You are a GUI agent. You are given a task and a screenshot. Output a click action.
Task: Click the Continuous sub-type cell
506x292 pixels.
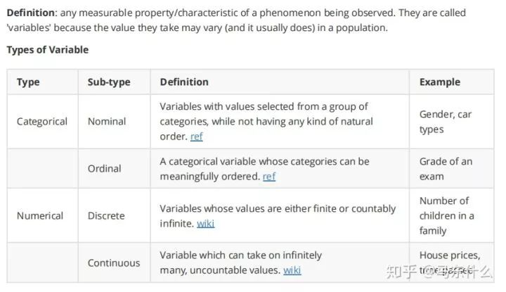(x=114, y=262)
